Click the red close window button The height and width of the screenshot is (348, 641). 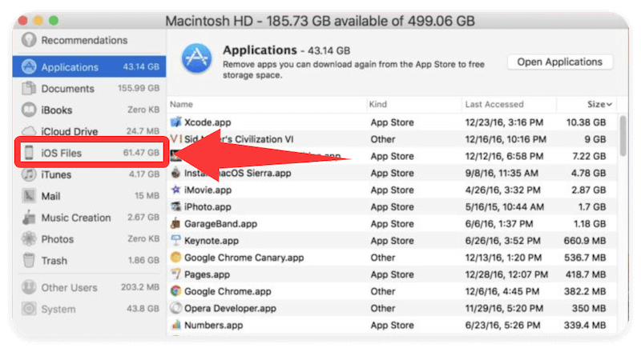pyautogui.click(x=23, y=20)
